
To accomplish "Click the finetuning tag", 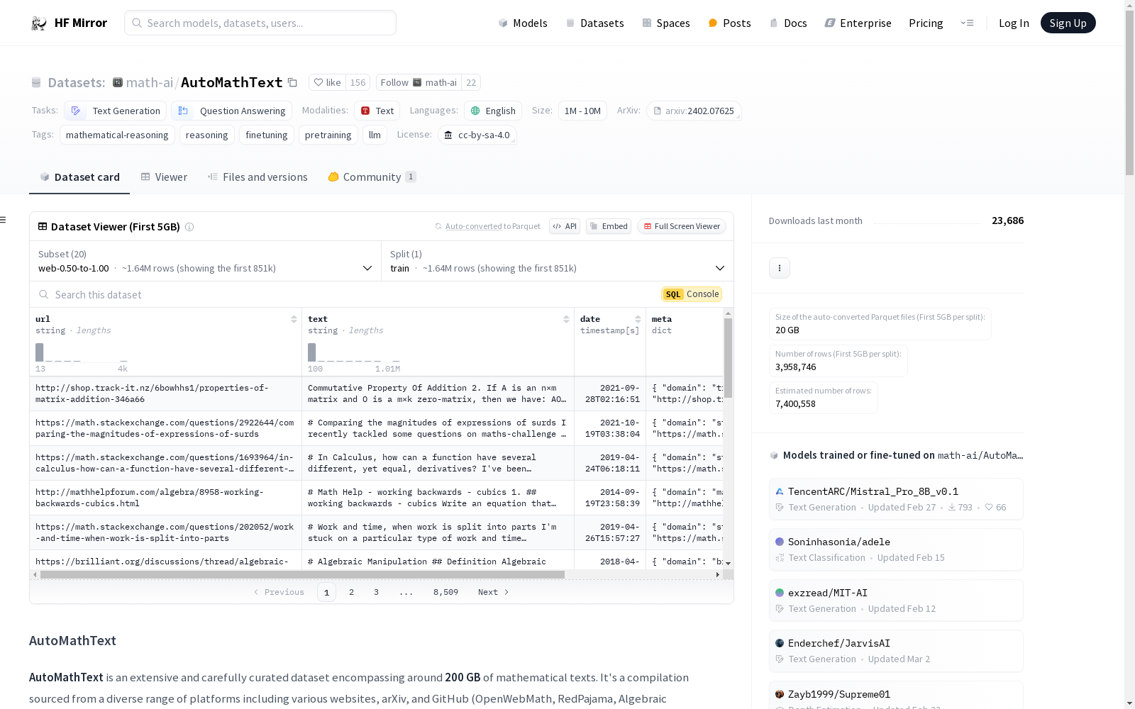I will tap(267, 135).
